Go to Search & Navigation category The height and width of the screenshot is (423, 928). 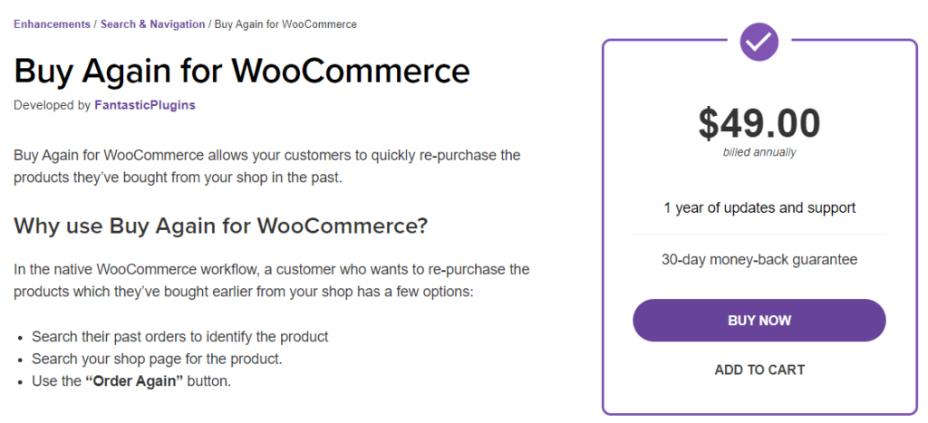click(152, 24)
